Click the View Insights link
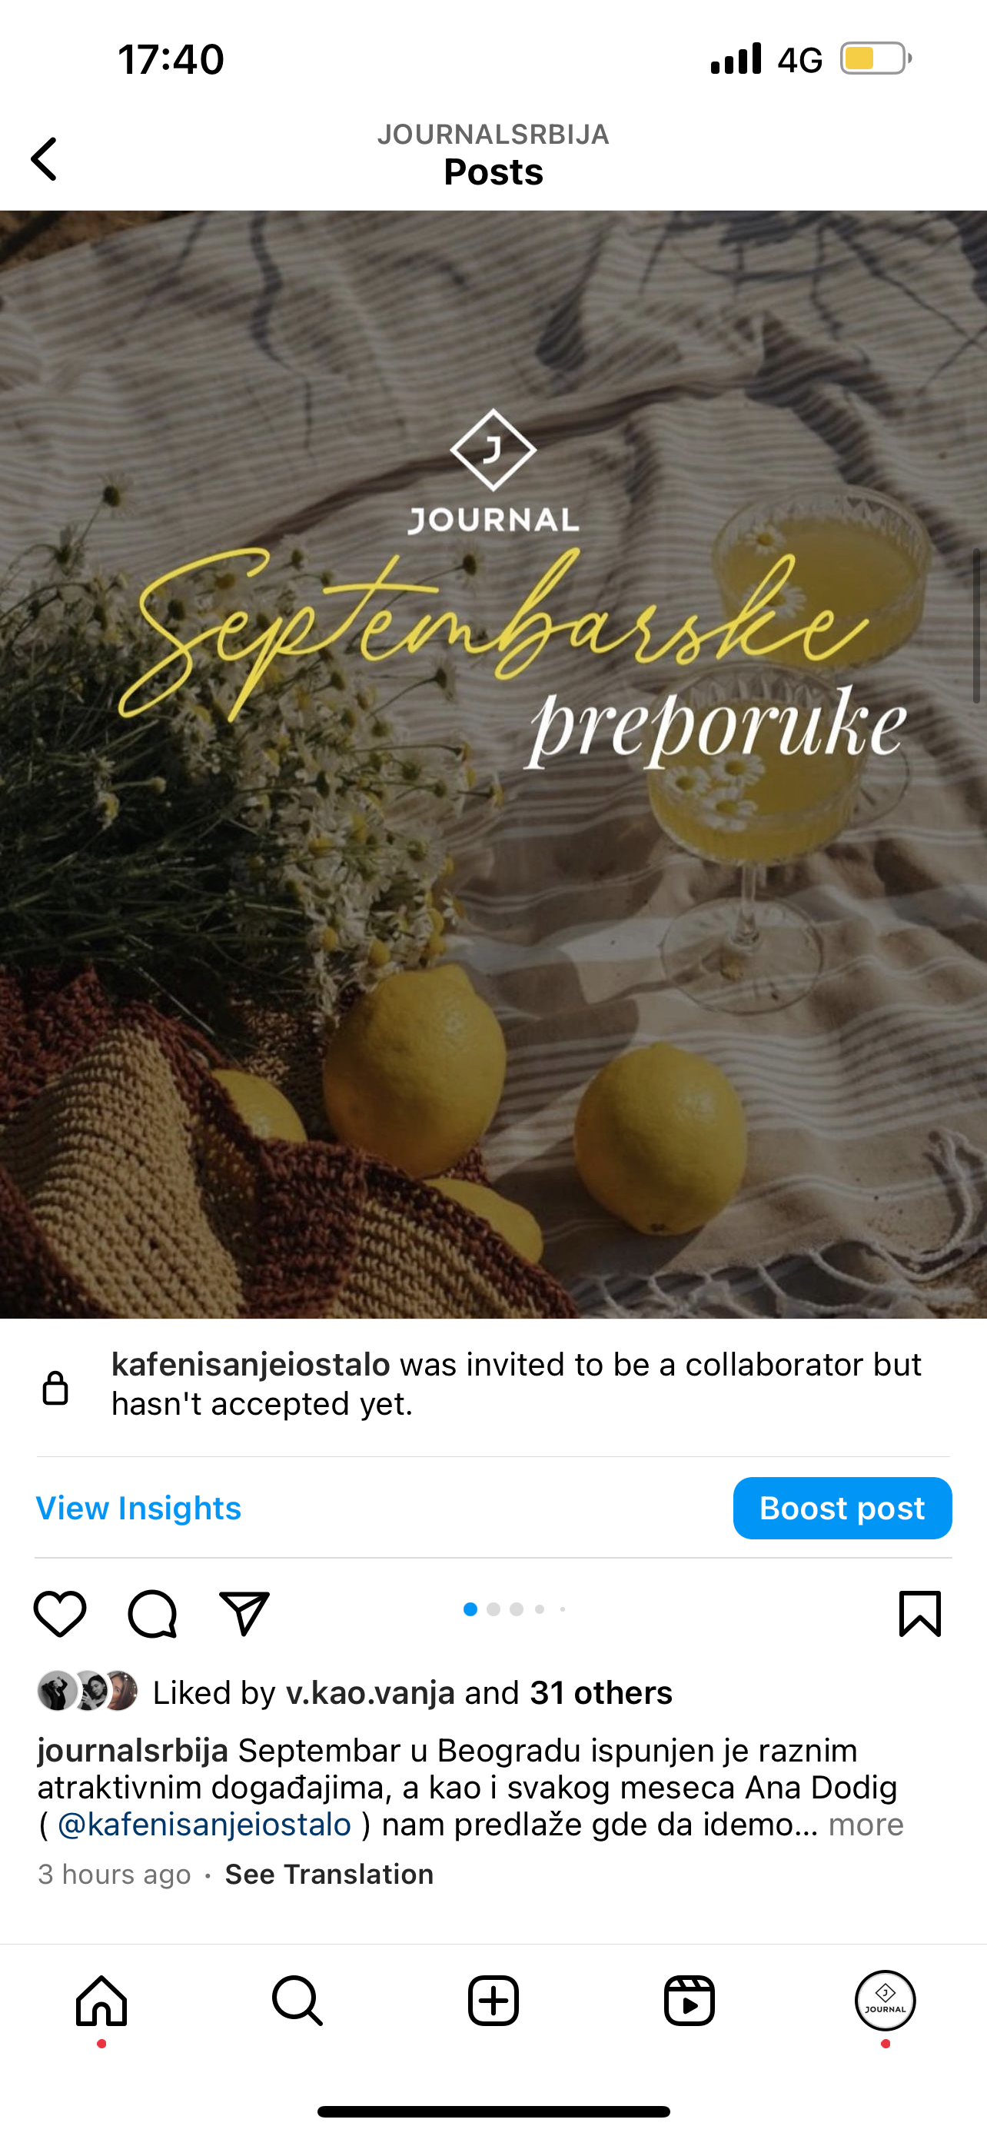This screenshot has width=987, height=2136. [x=138, y=1508]
